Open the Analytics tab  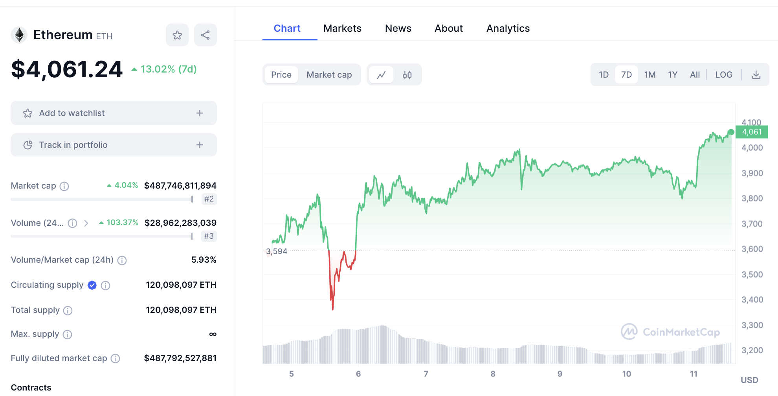pyautogui.click(x=508, y=29)
